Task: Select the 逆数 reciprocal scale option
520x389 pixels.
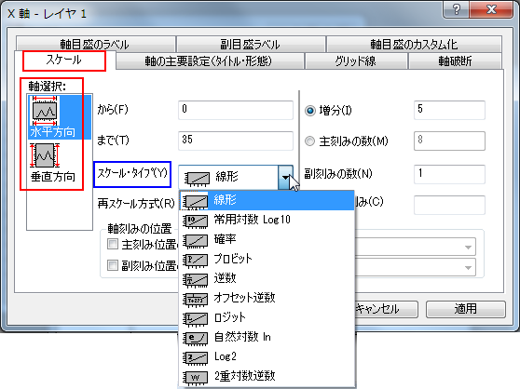Action: click(267, 278)
